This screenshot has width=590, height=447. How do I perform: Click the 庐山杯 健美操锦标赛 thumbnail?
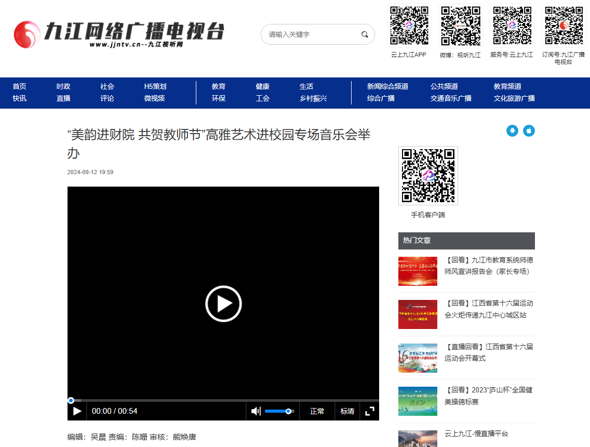click(x=418, y=401)
